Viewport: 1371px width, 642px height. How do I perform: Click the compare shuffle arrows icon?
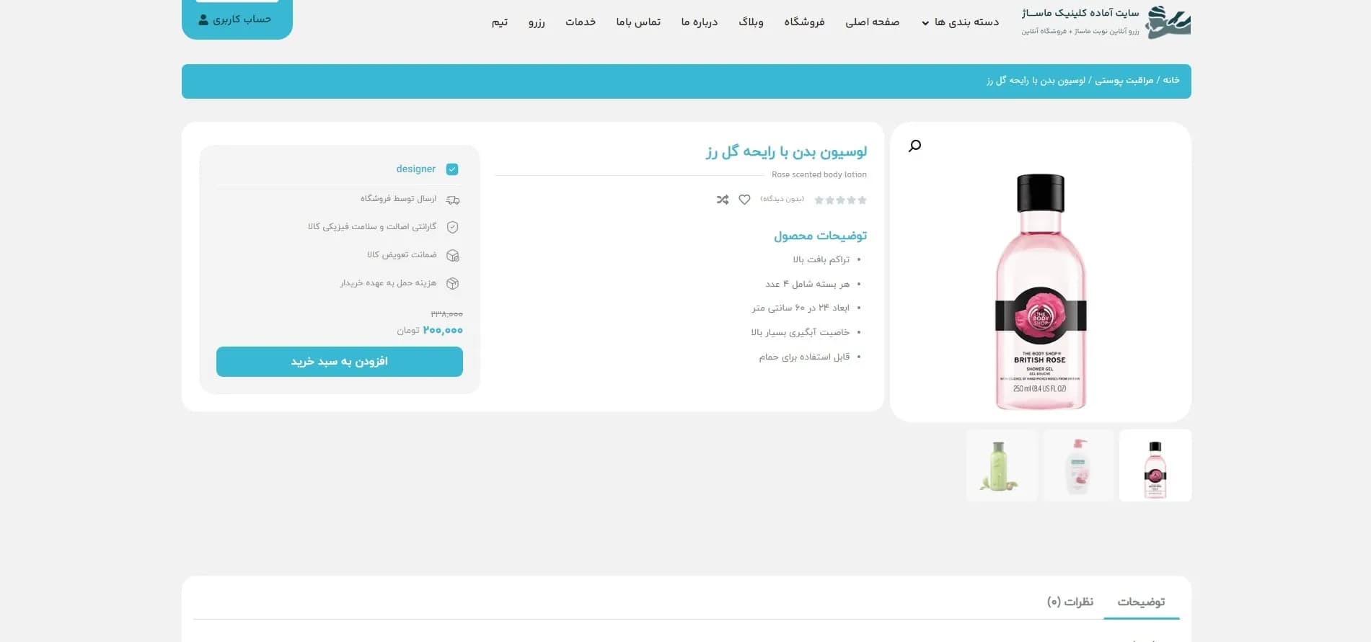(x=723, y=200)
